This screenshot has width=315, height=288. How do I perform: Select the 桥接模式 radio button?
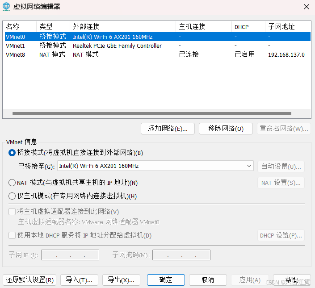tap(12, 153)
